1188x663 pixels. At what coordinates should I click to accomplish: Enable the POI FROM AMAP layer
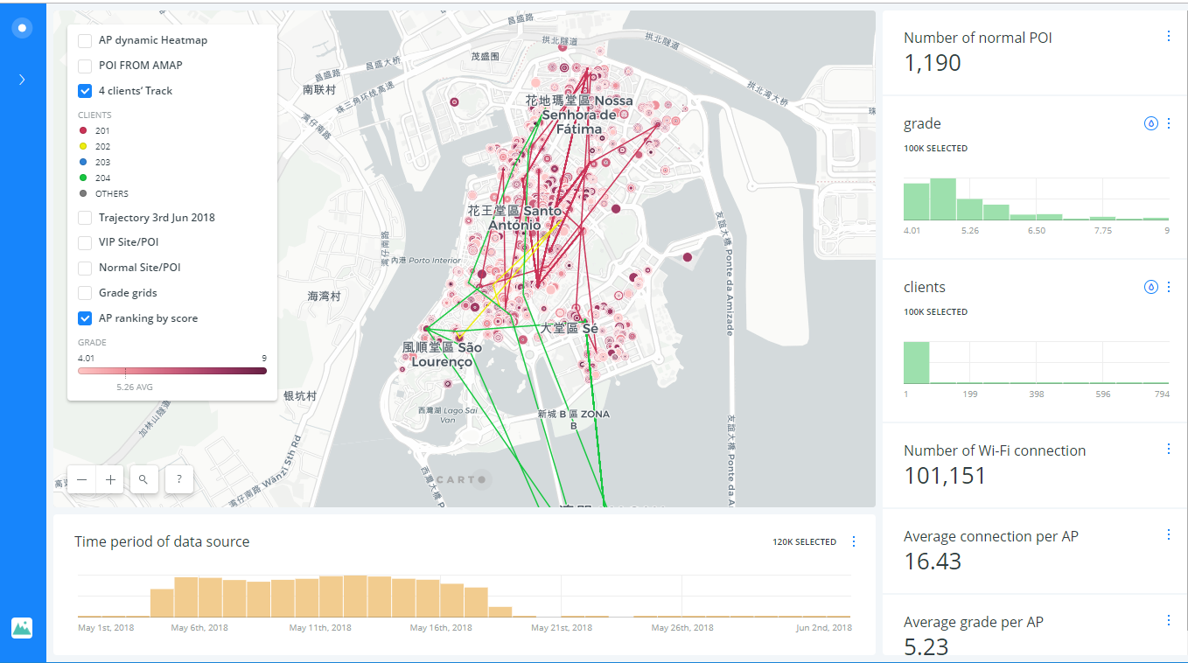[85, 66]
